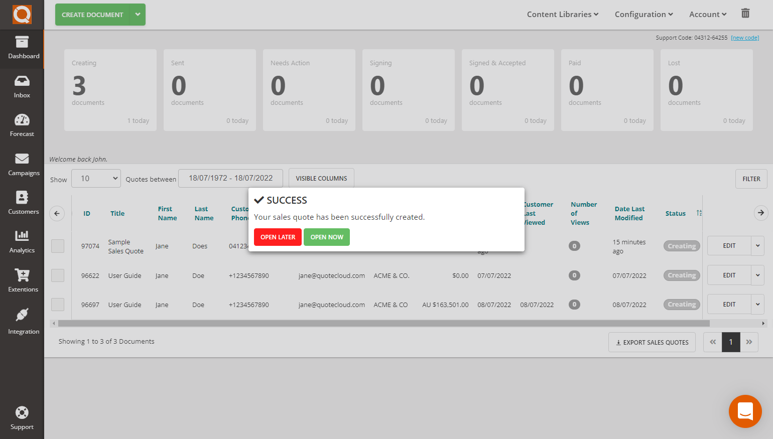Open Content Libraries menu

562,15
